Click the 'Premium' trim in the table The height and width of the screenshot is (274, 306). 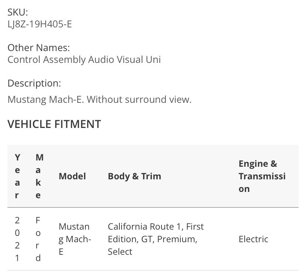tap(177, 239)
